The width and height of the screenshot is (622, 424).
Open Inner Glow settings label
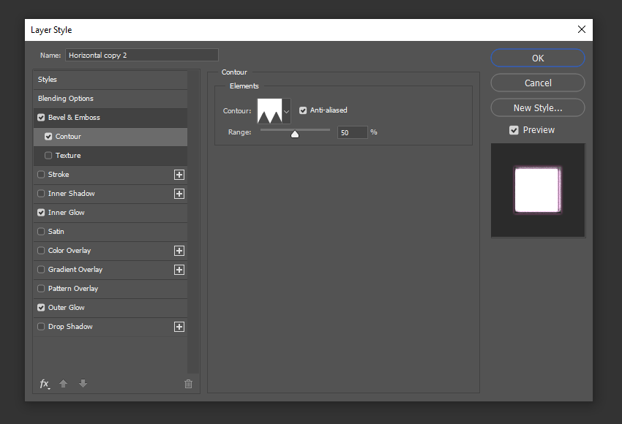pos(67,213)
